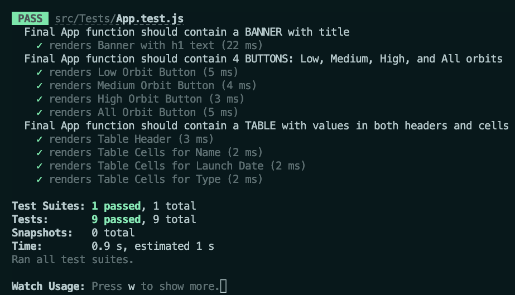Click the checkmark beside renders Table Header

(40, 139)
